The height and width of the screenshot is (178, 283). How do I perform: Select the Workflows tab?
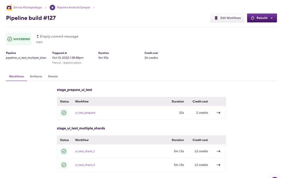pos(16,76)
